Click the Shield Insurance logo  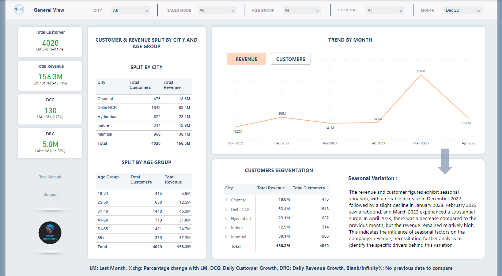point(50,233)
